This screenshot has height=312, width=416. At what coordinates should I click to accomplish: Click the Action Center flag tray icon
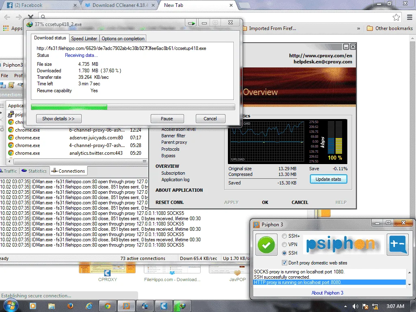point(365,306)
